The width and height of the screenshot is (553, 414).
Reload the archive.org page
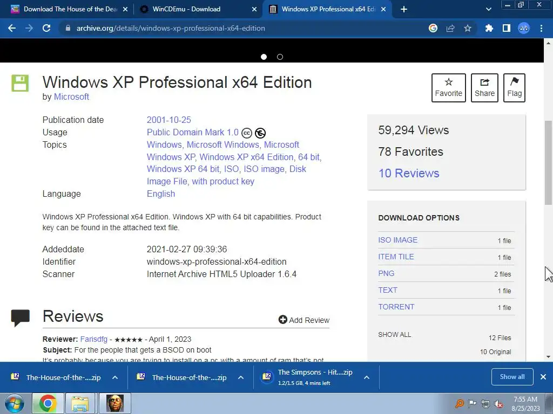[46, 28]
